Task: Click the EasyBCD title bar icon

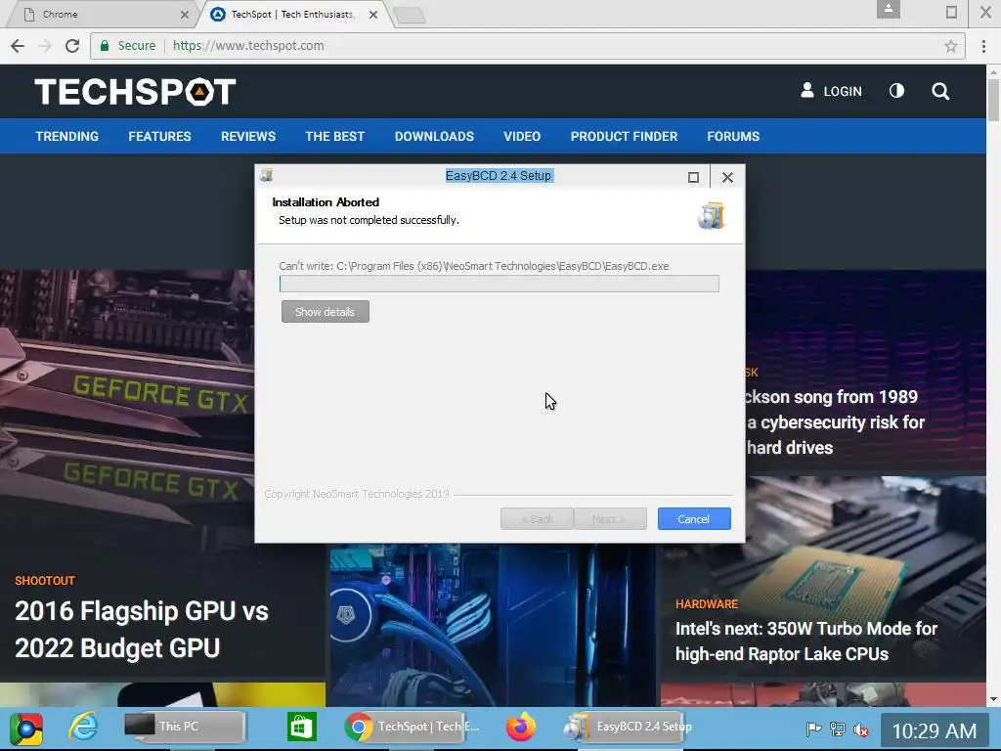Action: point(267,176)
